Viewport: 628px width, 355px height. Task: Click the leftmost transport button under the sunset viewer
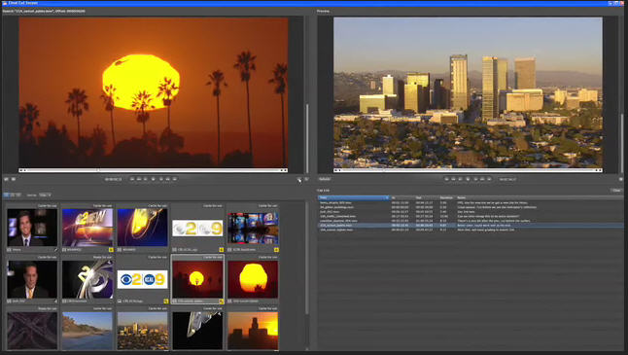(x=132, y=179)
